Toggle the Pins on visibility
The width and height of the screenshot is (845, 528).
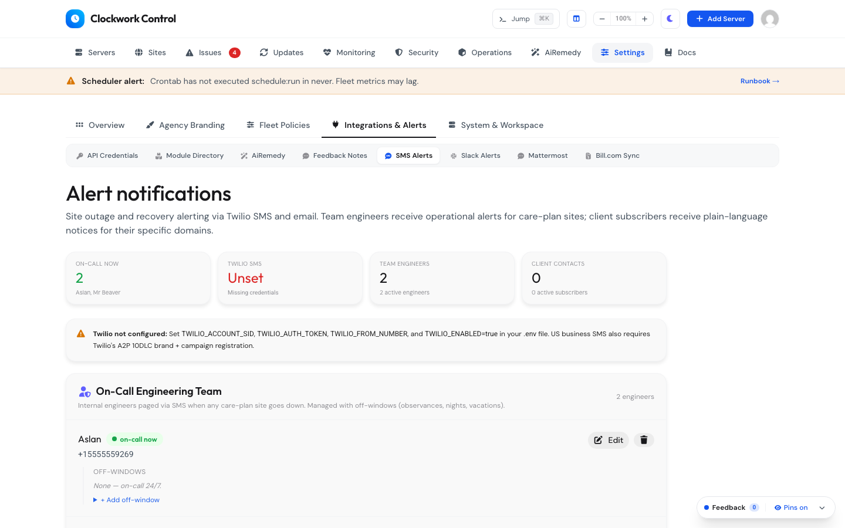tap(791, 507)
